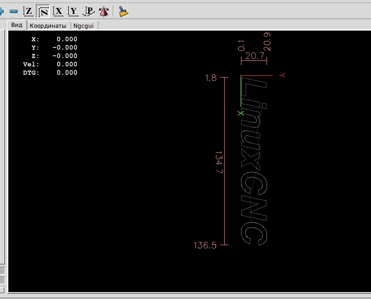Click the red Y axis label

click(x=282, y=75)
